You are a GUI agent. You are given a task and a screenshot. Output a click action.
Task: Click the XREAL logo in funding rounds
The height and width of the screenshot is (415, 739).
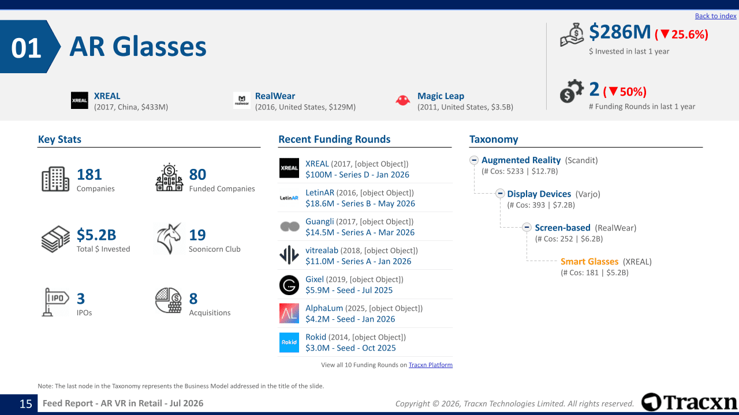[x=289, y=168]
